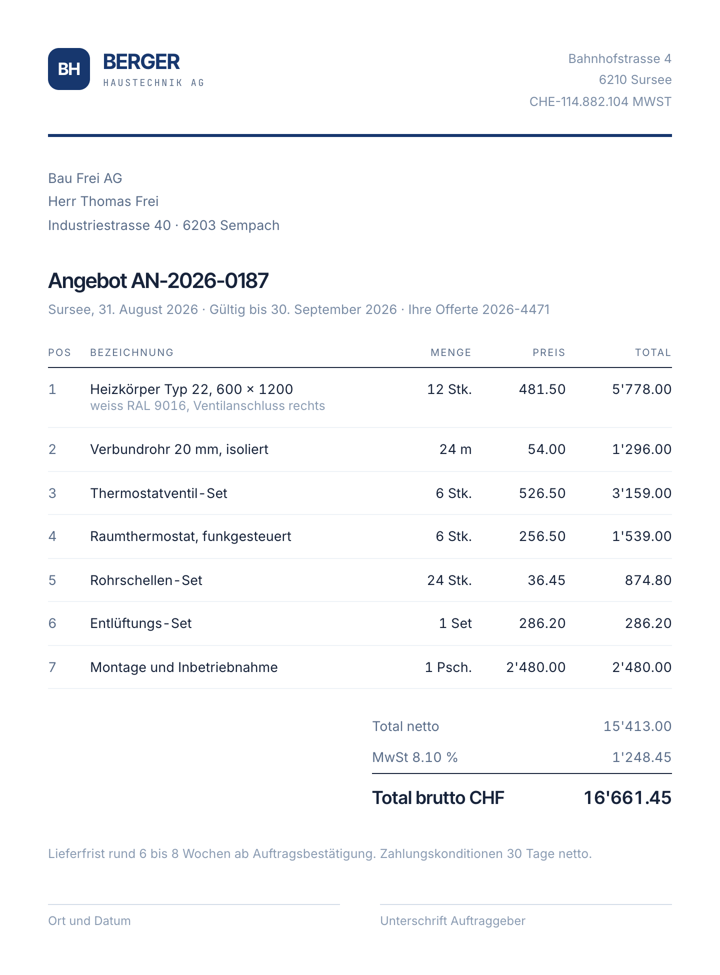Click the quantity '24 m'
The width and height of the screenshot is (720, 975).
pos(455,449)
